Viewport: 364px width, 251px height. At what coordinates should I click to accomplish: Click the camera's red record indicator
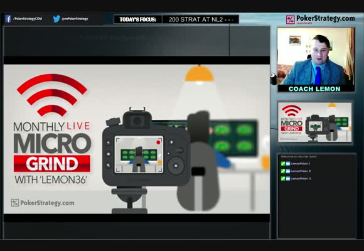tap(158, 142)
